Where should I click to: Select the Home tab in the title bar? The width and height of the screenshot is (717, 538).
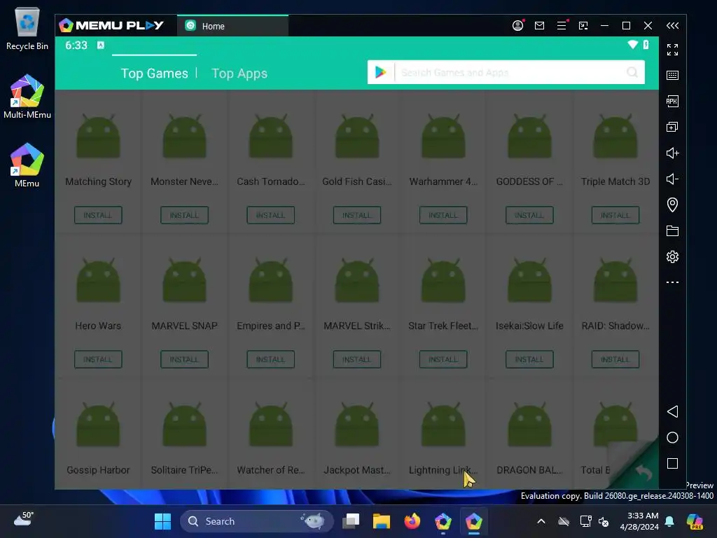(232, 26)
